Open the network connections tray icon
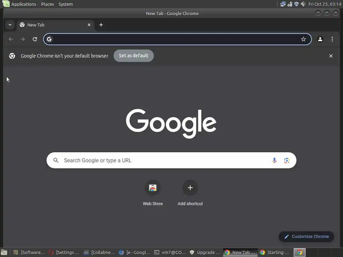 (x=283, y=4)
